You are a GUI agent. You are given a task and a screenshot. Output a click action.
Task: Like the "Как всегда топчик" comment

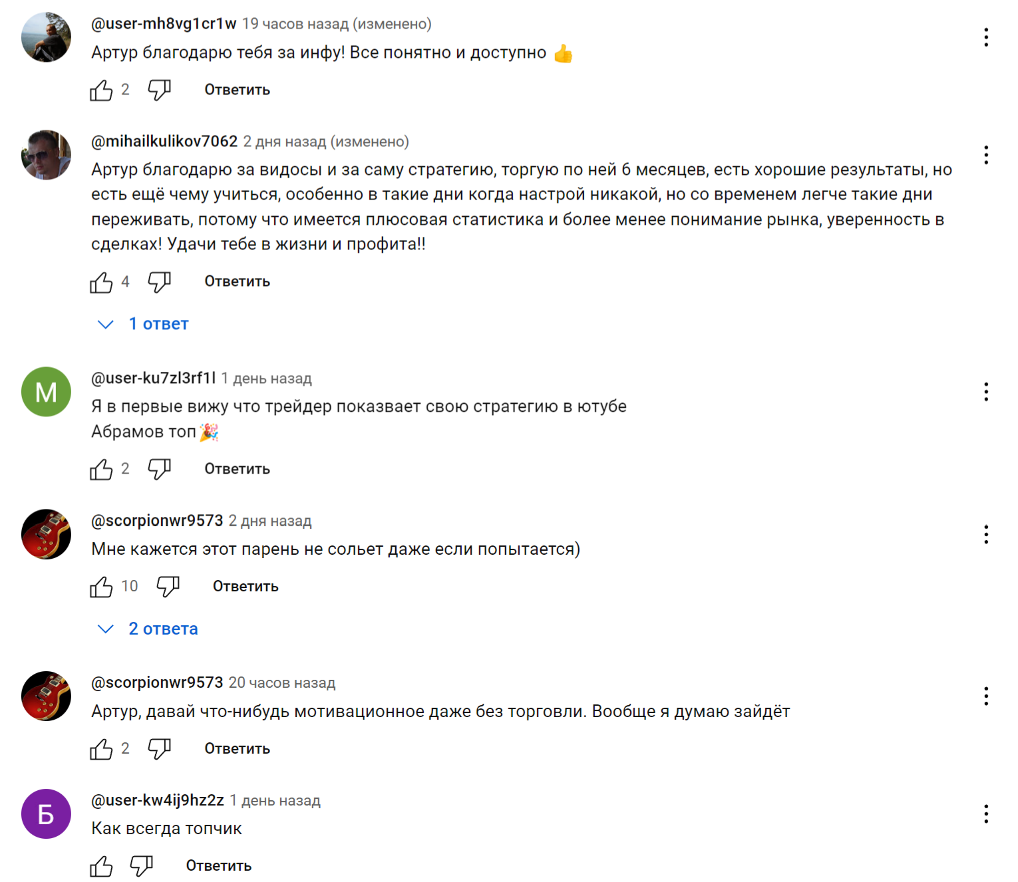coord(101,866)
